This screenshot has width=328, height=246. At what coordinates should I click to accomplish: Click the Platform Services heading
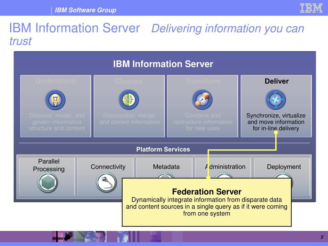(x=163, y=149)
